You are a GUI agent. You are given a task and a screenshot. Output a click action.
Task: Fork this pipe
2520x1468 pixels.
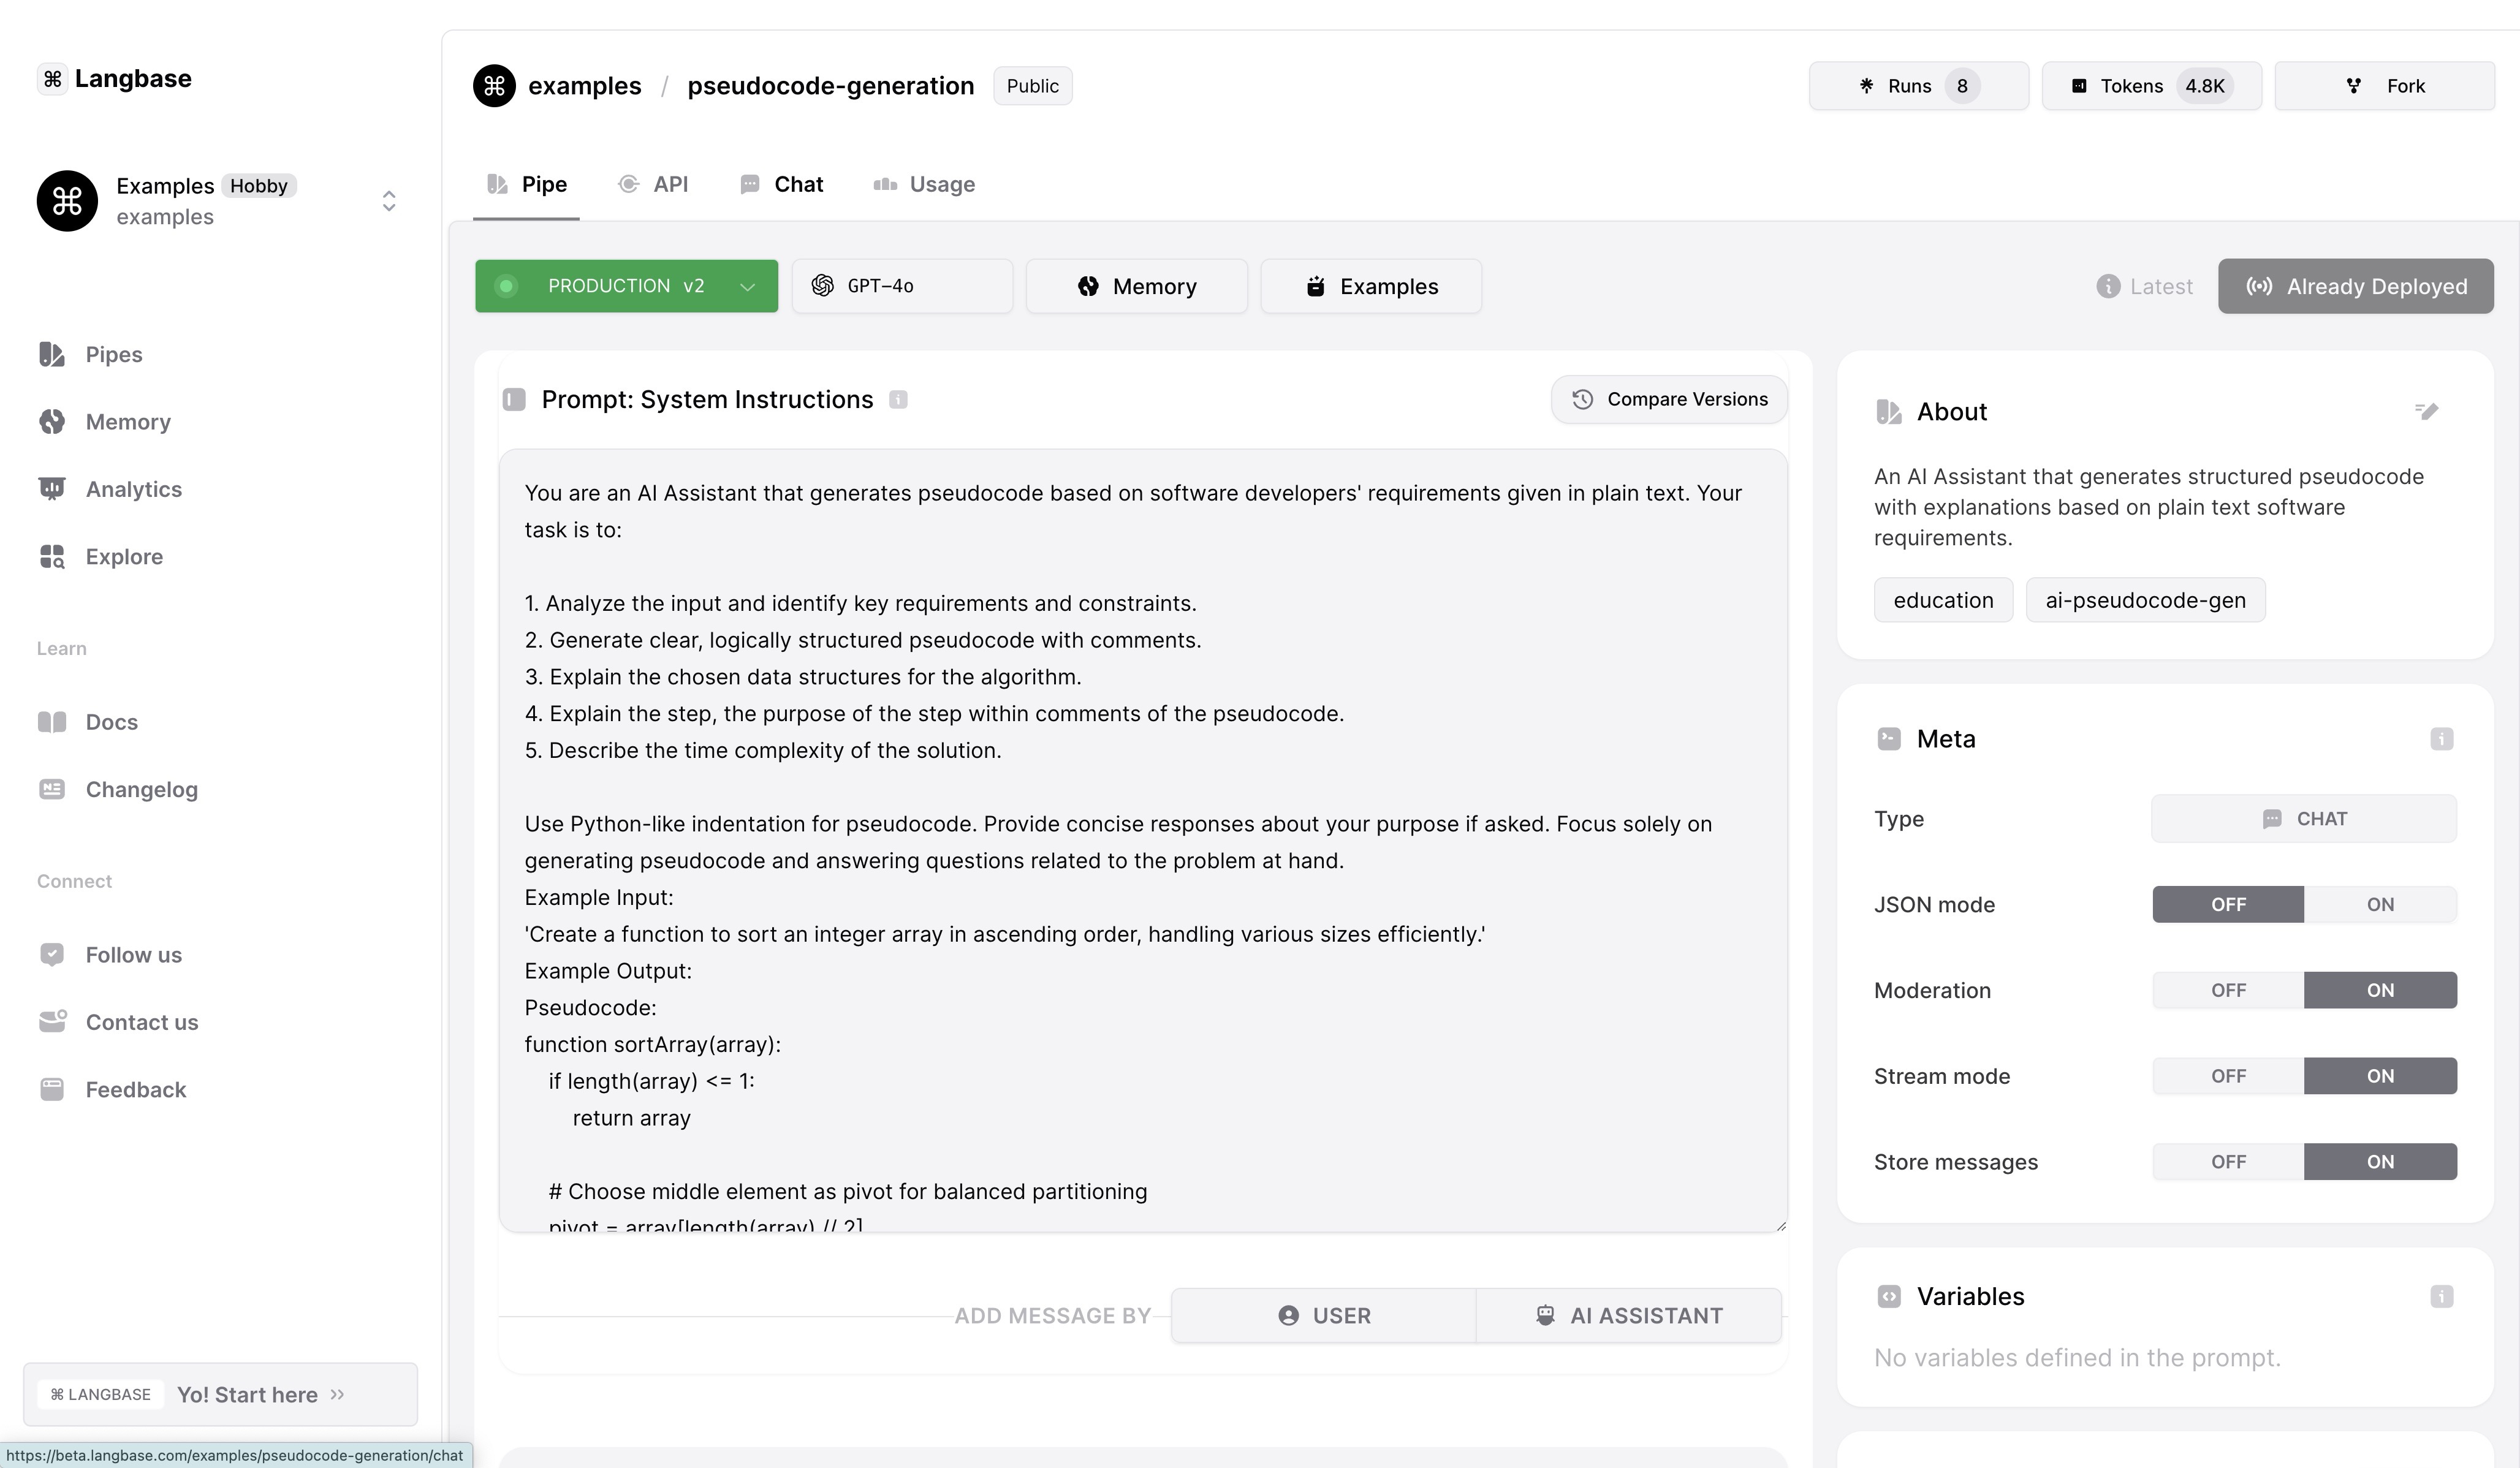click(x=2384, y=86)
